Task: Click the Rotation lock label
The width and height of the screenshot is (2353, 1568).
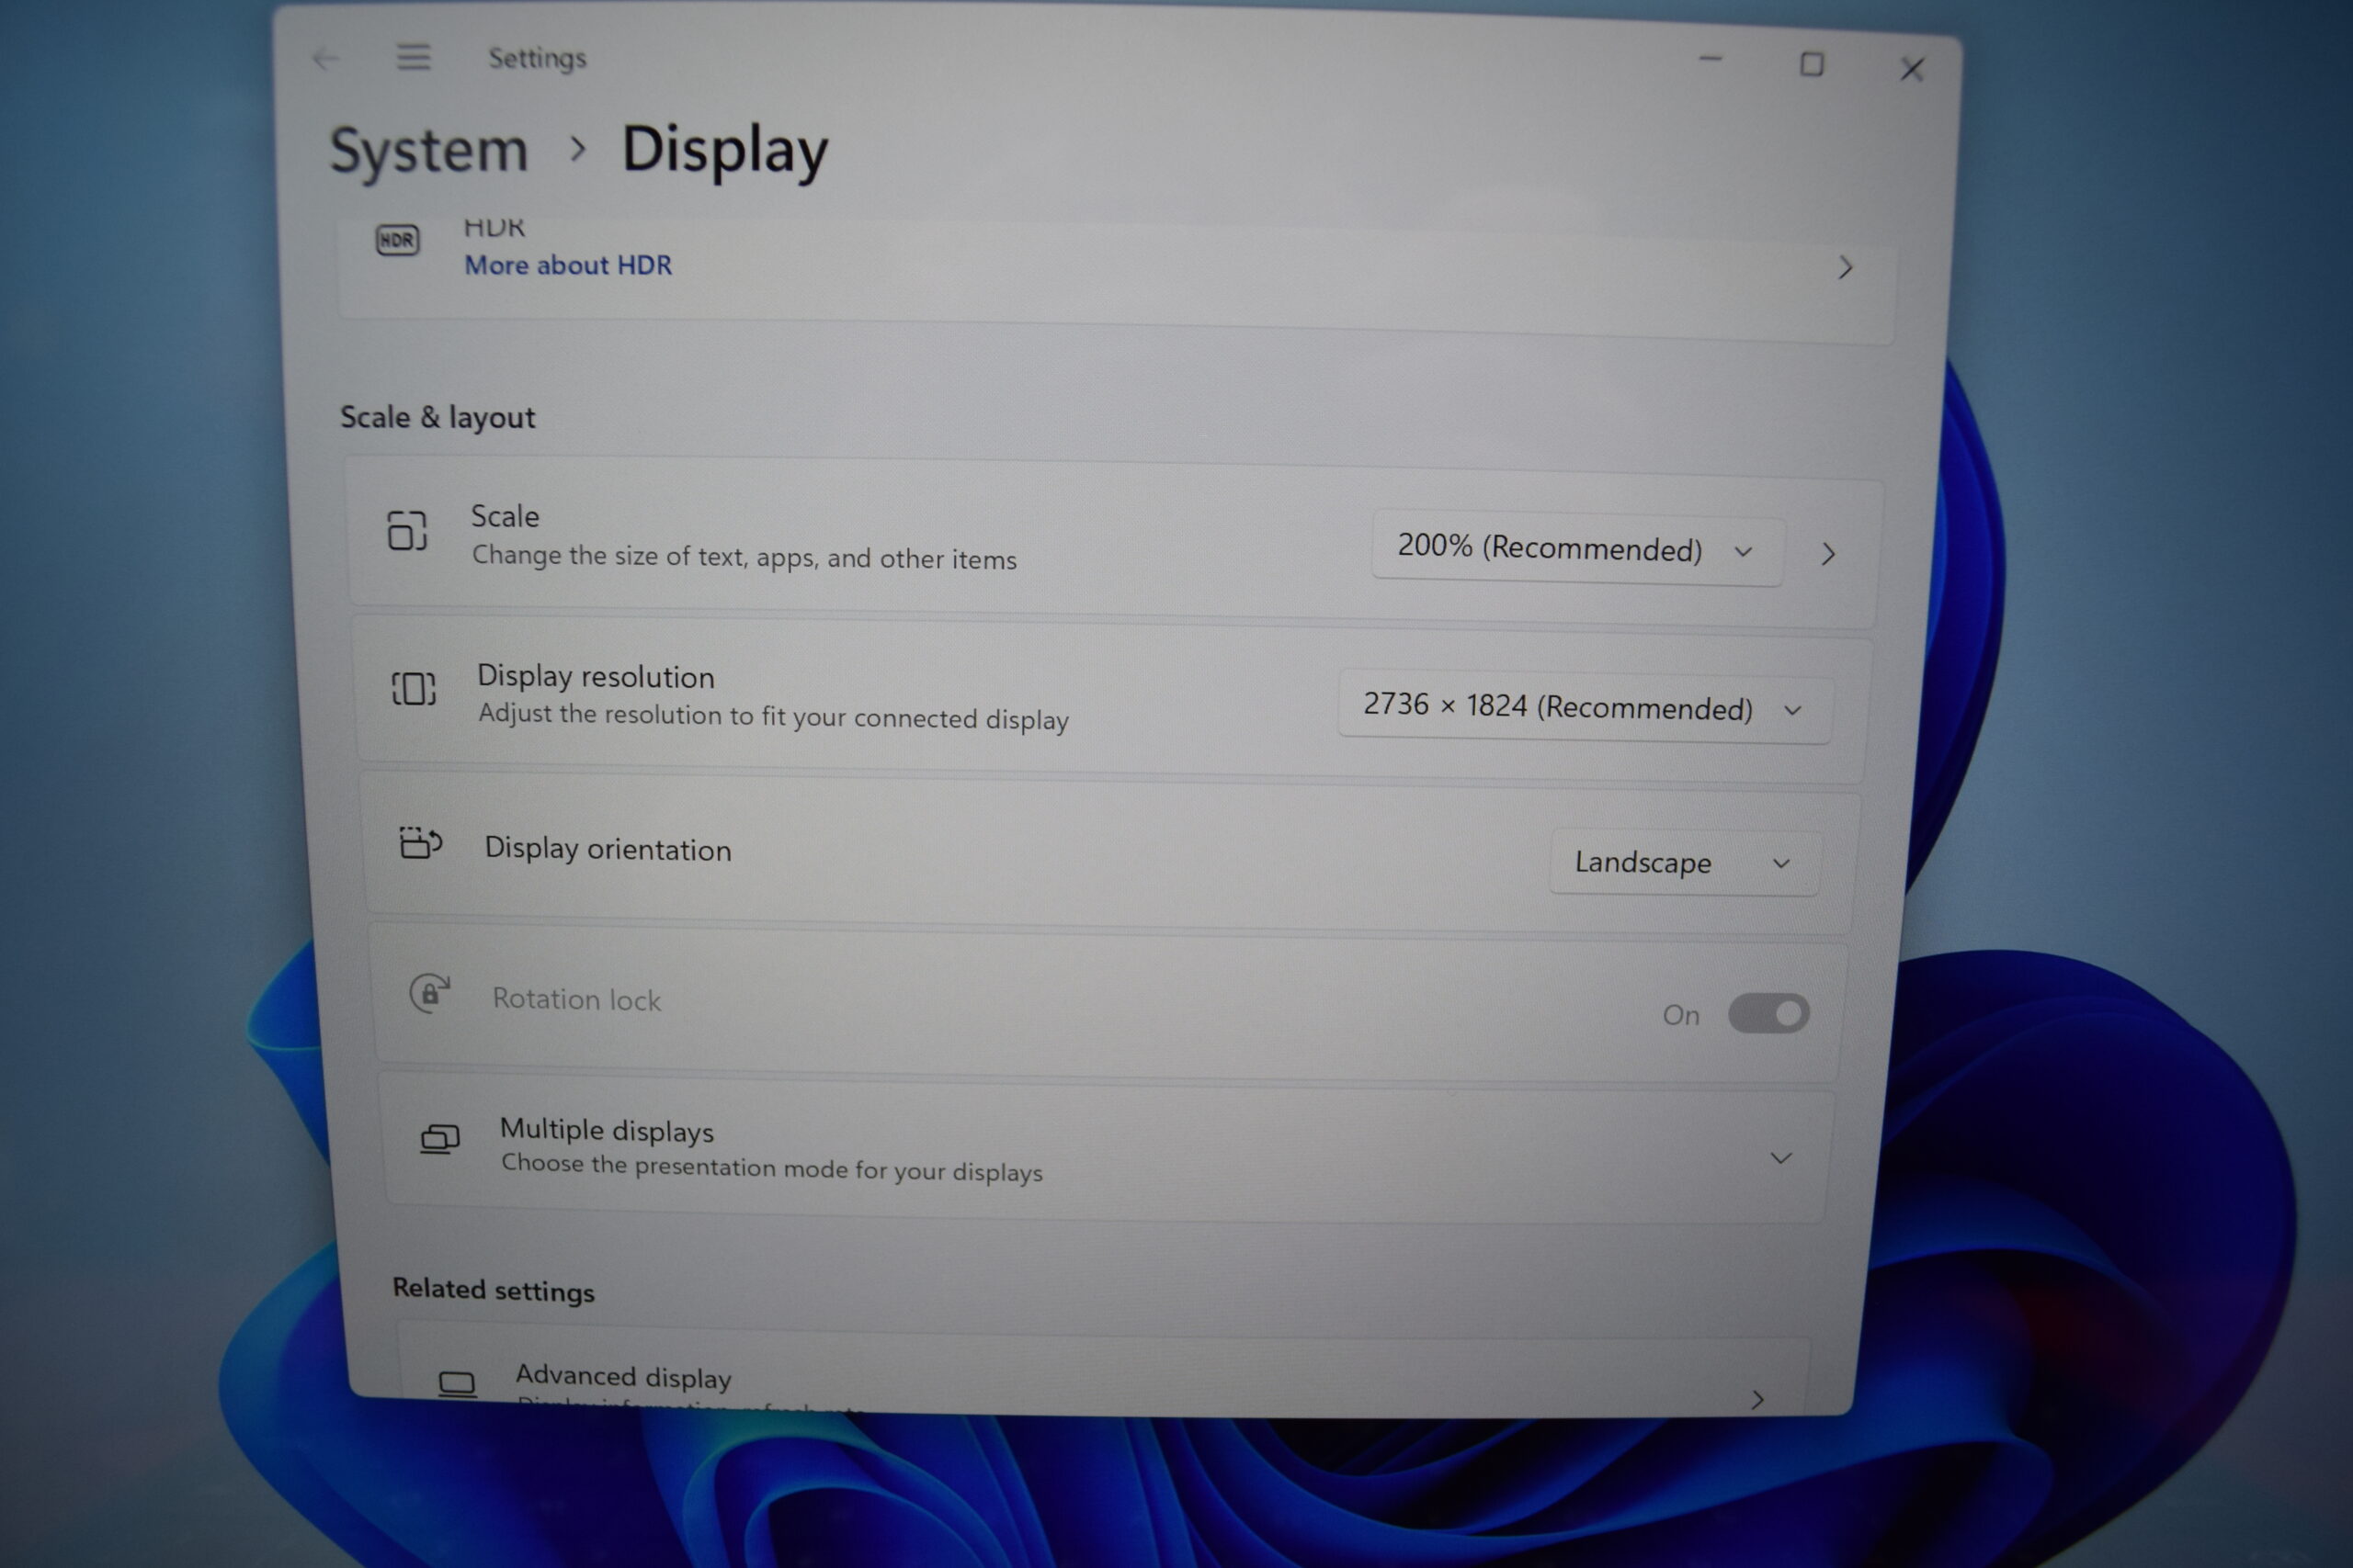Action: point(577,999)
